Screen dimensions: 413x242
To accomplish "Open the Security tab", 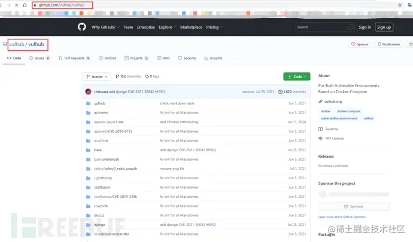I will tap(187, 58).
